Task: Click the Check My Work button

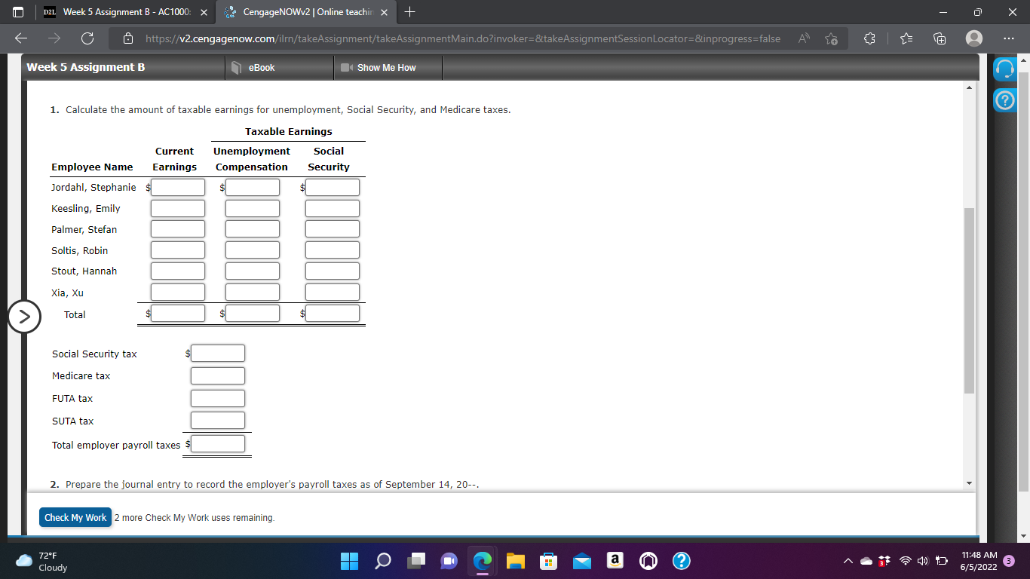Action: pos(75,517)
